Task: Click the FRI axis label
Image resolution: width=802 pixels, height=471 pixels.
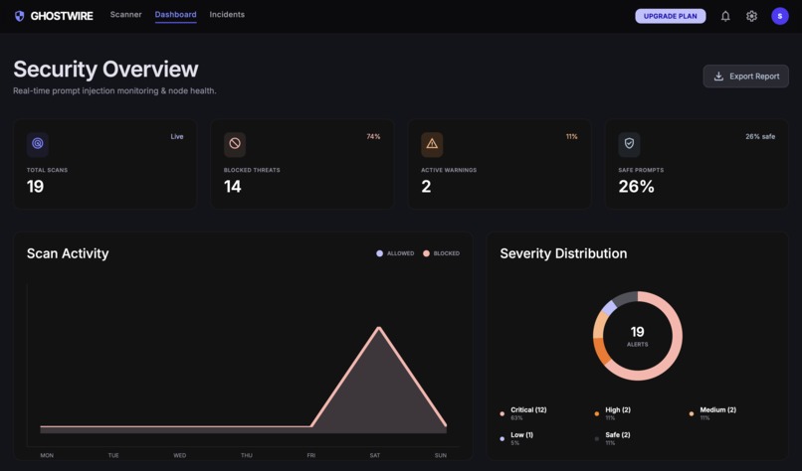Action: (311, 455)
